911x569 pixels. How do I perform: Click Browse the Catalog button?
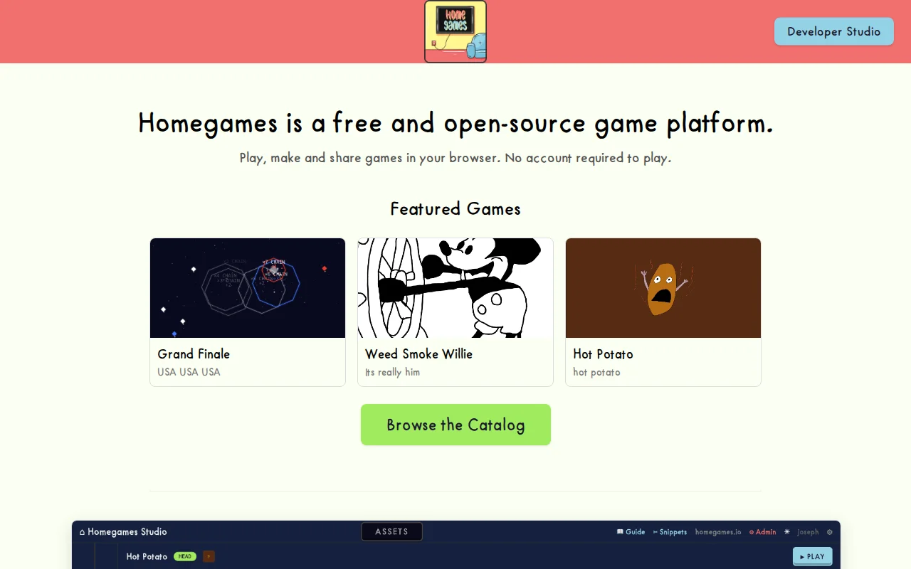point(455,425)
